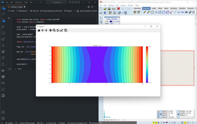This screenshot has width=197, height=124.
Task: Click the Home reset view icon in Figure 1
Action: click(39, 30)
